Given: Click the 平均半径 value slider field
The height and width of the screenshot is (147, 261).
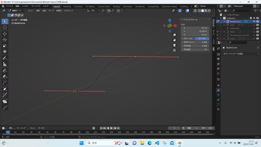Looking at the screenshot, I should point(195,46).
